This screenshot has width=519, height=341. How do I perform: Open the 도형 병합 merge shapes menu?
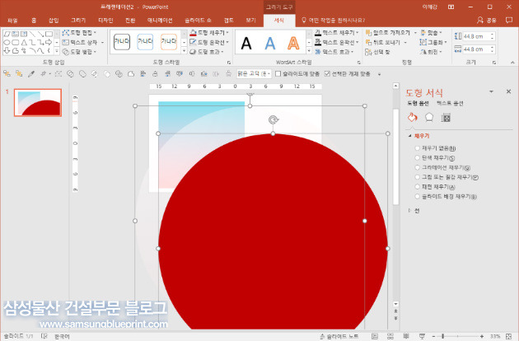pyautogui.click(x=79, y=52)
